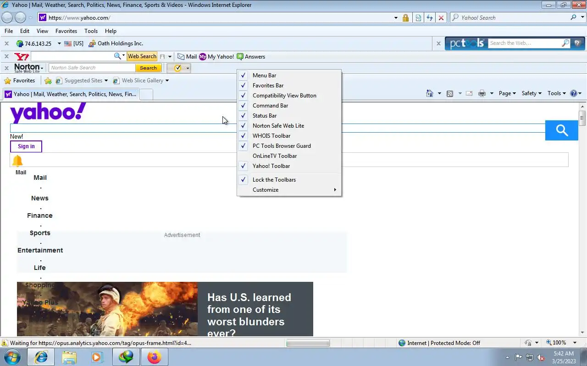Open Windows Explorer folder on taskbar

(69, 357)
